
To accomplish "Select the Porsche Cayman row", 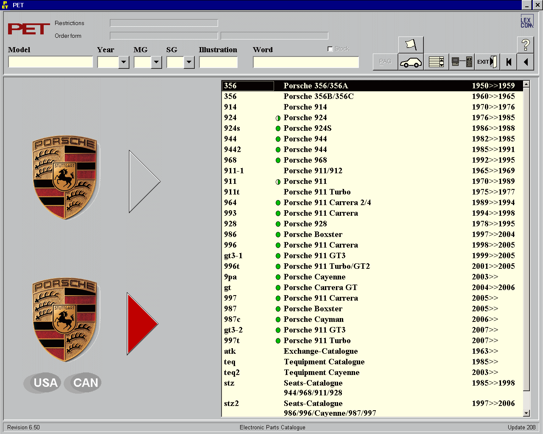I will click(x=372, y=319).
